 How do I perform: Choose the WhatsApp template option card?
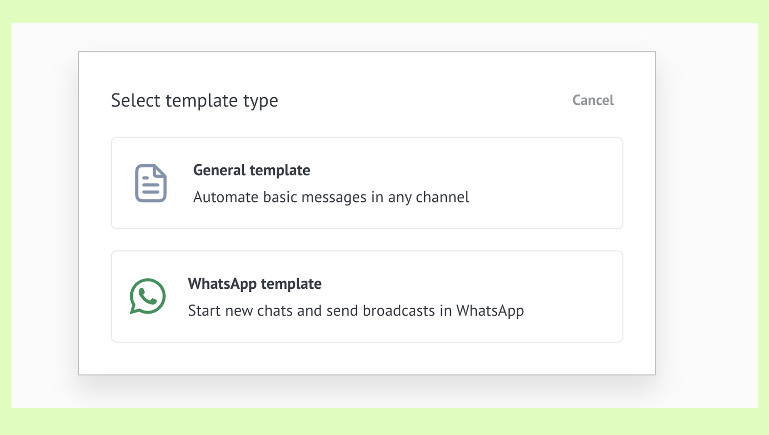(367, 296)
